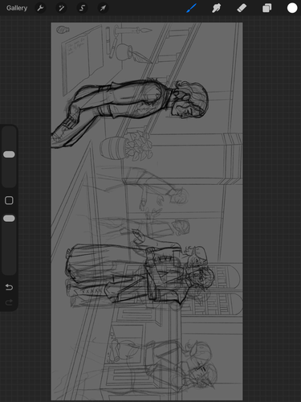
Task: Return to the Gallery
Action: (x=17, y=8)
